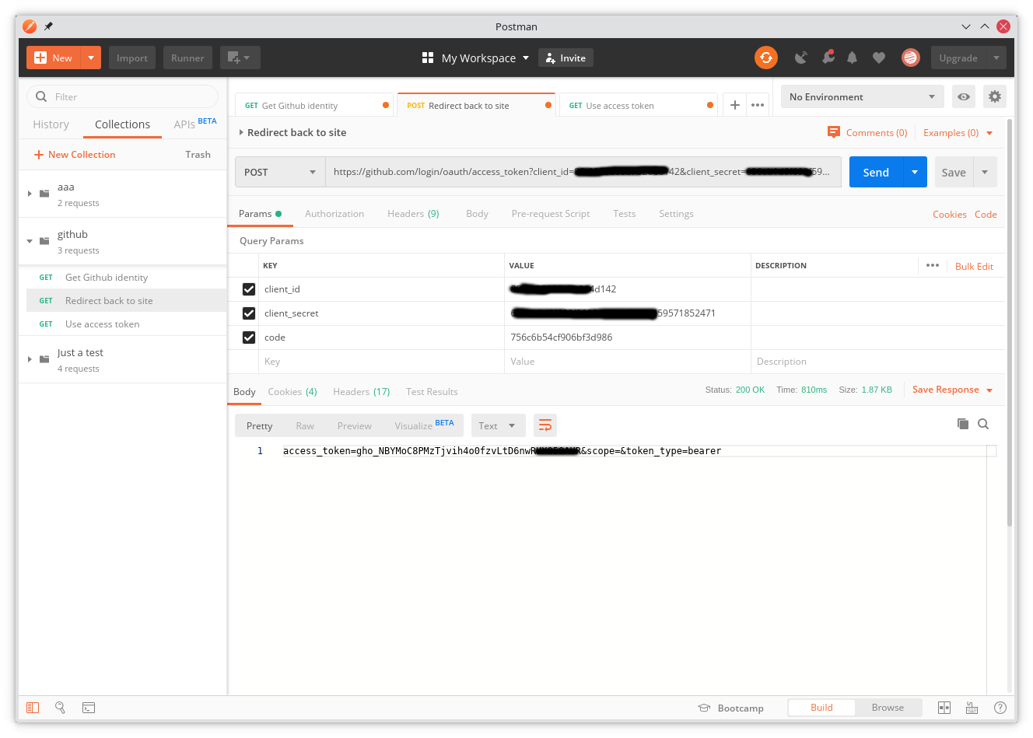Click the New Collection link
1033x738 pixels.
[x=75, y=155]
